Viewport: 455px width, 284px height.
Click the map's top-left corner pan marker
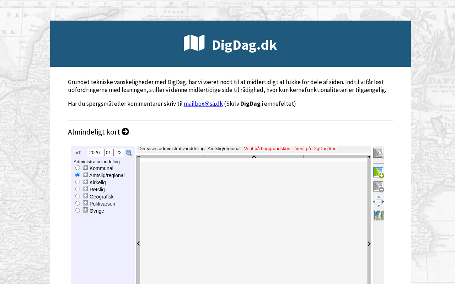(139, 157)
